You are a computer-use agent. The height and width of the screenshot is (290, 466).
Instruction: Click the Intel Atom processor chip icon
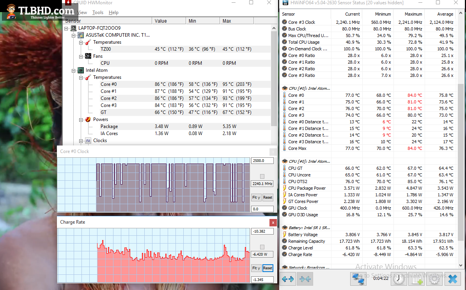(81, 70)
